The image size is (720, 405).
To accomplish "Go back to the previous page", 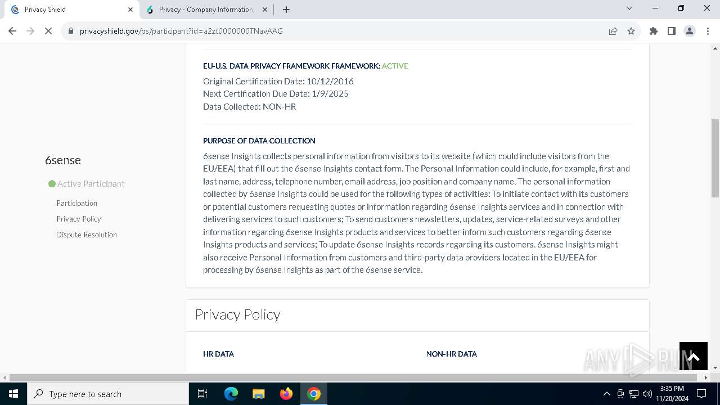I will click(12, 31).
